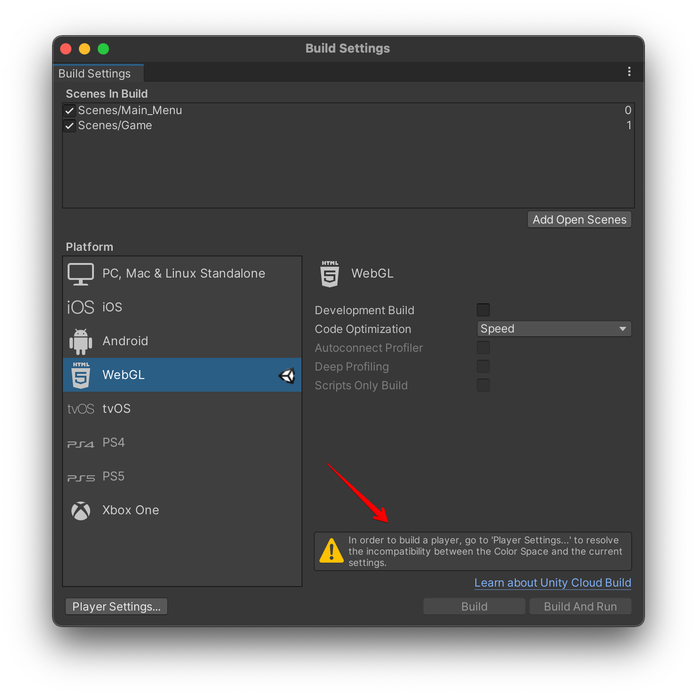Open Learn about Unity Cloud Build link
Screen dimensions: 697x696
(x=553, y=583)
